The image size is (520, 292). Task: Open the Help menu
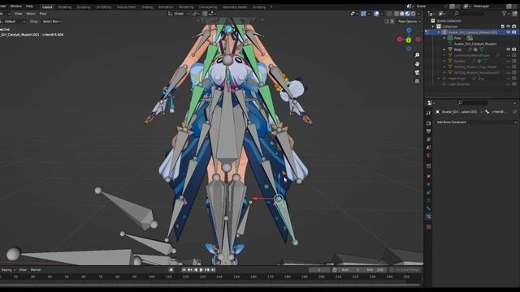[x=29, y=6]
